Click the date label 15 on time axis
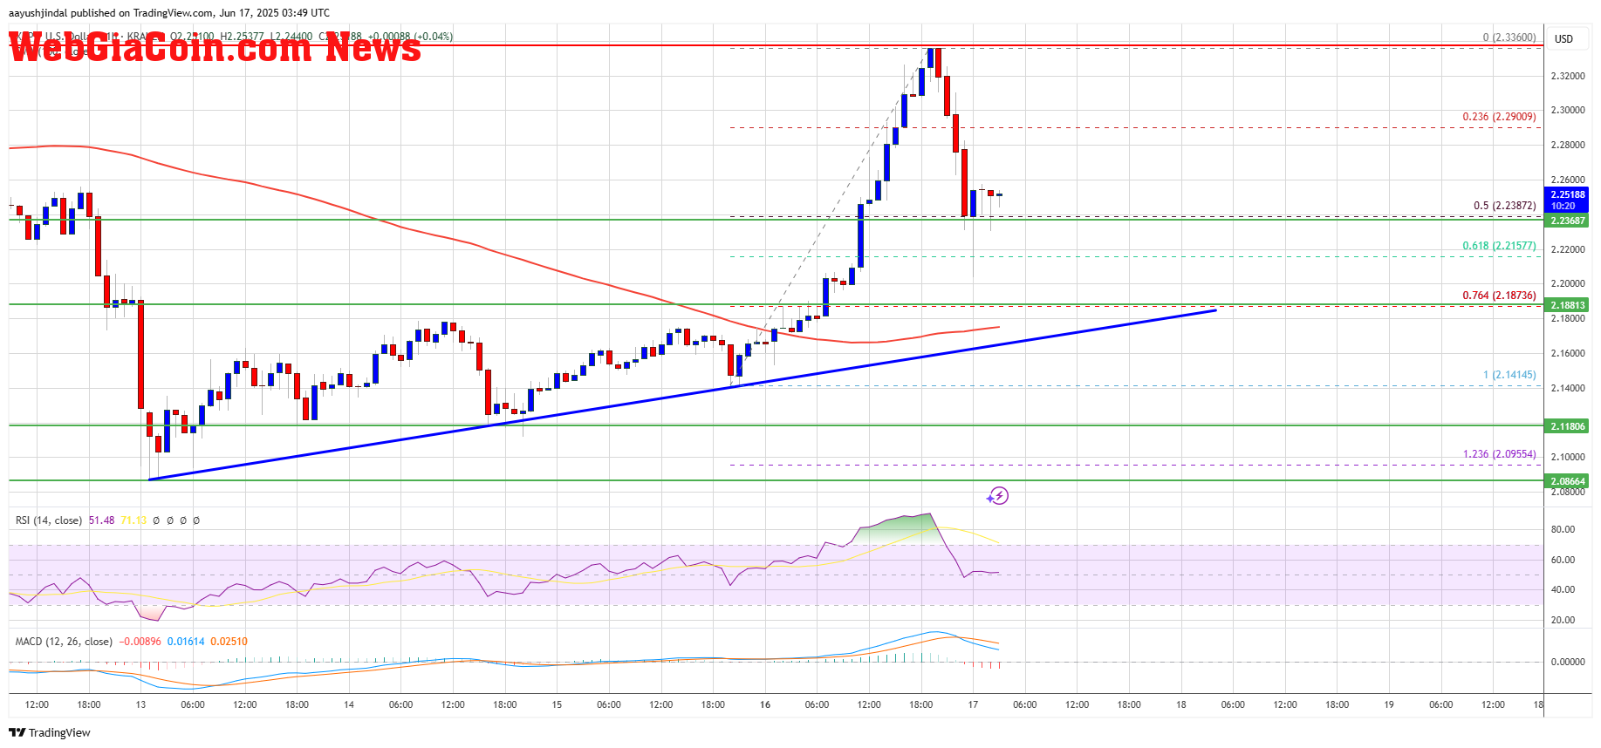Screen dimensions: 1601x748 [x=557, y=704]
